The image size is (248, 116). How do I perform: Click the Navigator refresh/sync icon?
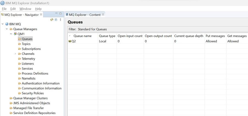pyautogui.click(x=52, y=20)
